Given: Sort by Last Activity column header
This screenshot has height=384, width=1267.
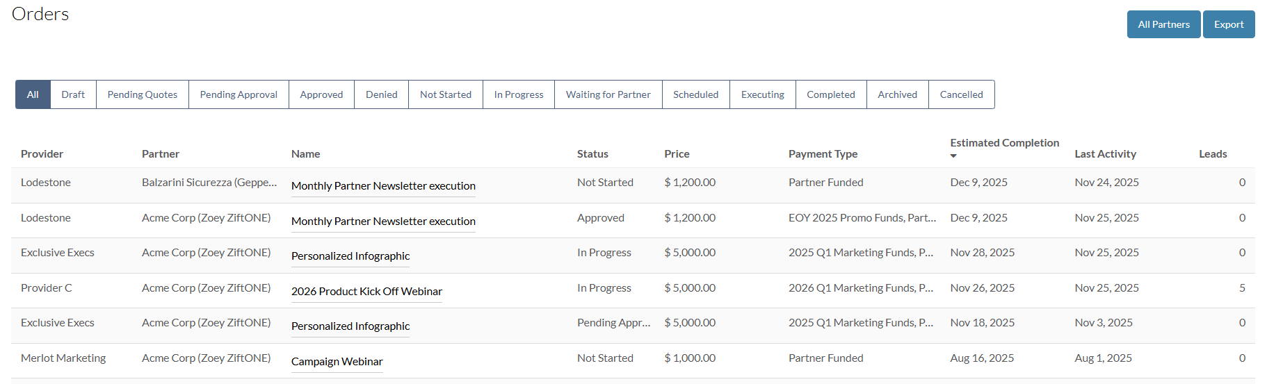Looking at the screenshot, I should [1106, 154].
